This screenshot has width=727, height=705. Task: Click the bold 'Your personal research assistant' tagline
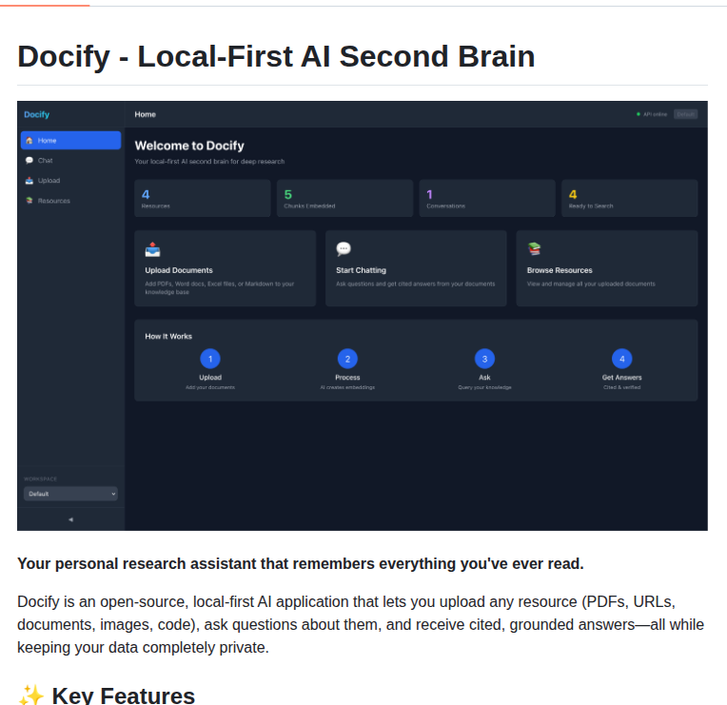point(301,563)
